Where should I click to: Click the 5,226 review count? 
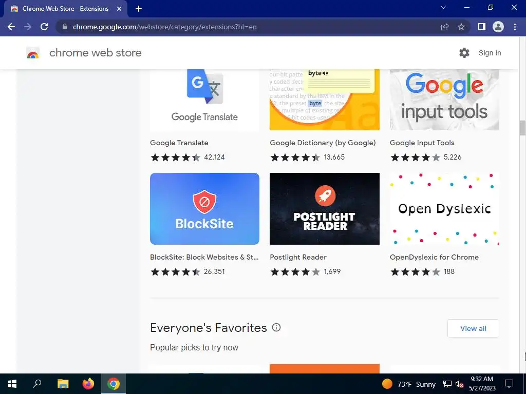pos(453,157)
